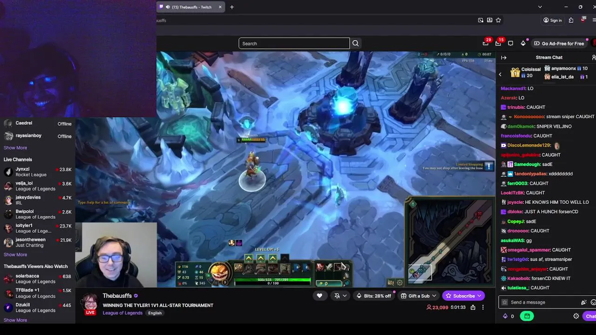The width and height of the screenshot is (596, 335).
Task: Close the Thebausffs Twitch tab
Action: coord(220,7)
